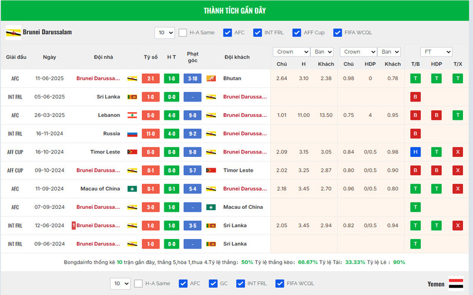Click the Macau of China flag in 11-09-2024 row

(x=132, y=189)
